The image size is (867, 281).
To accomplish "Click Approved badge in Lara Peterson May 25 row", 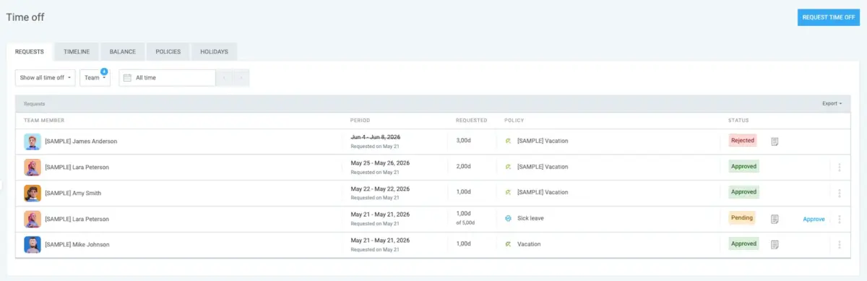I will pyautogui.click(x=743, y=166).
